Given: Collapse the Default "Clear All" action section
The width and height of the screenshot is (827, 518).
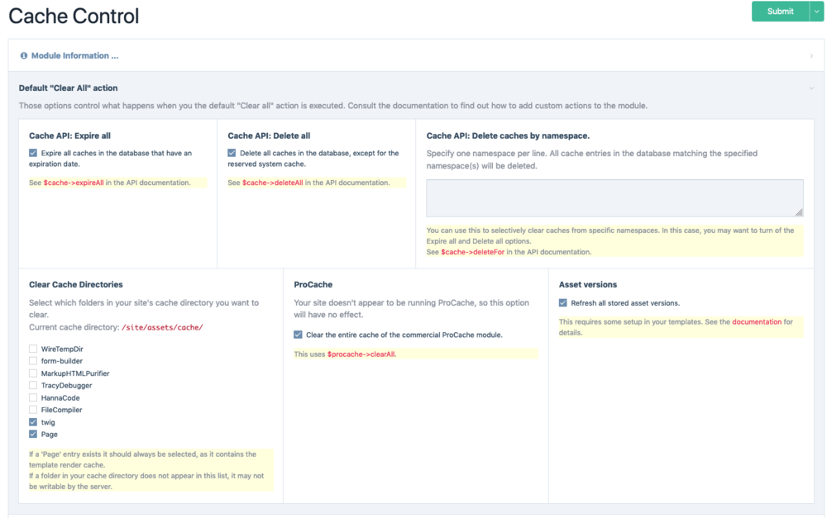Looking at the screenshot, I should (x=811, y=88).
